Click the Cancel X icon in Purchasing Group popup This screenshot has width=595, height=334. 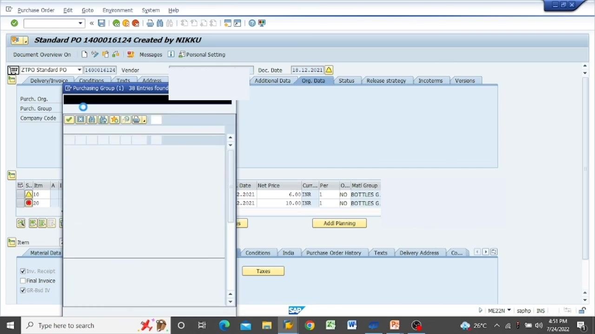pos(80,120)
